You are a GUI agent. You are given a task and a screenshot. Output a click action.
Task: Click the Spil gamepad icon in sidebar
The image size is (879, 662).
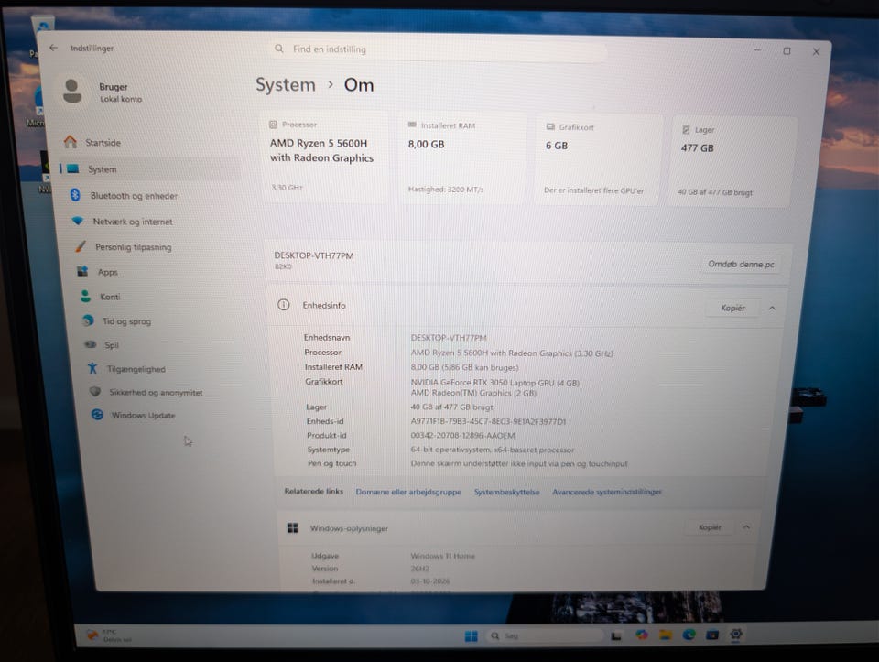tap(91, 344)
